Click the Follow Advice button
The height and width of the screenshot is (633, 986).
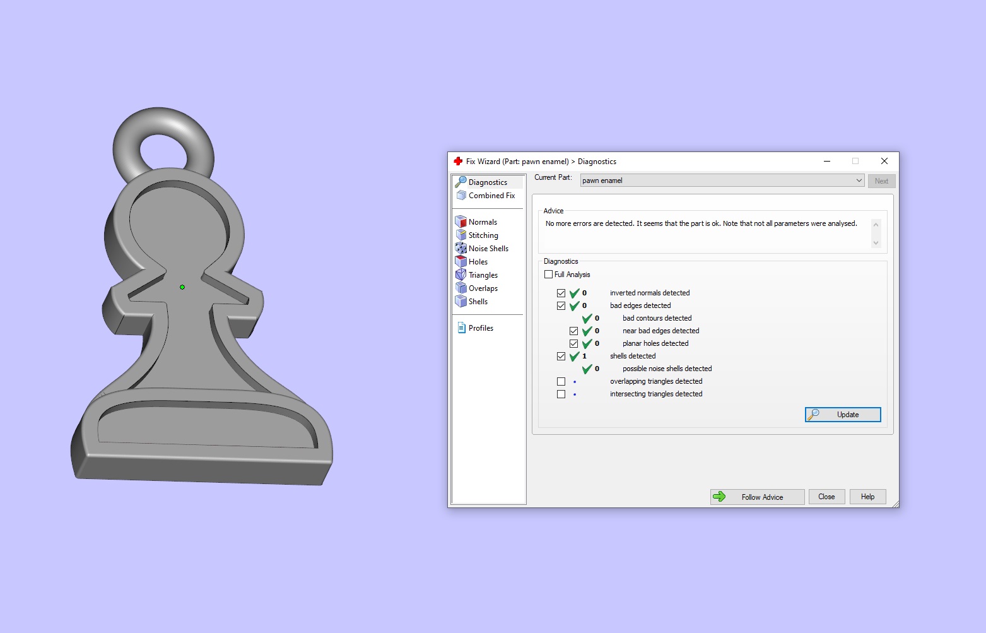point(758,497)
